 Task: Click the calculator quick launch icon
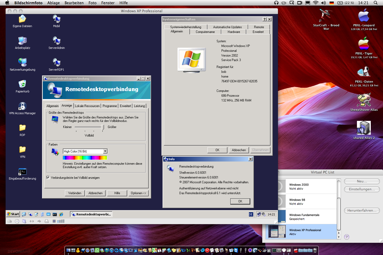tap(42, 214)
